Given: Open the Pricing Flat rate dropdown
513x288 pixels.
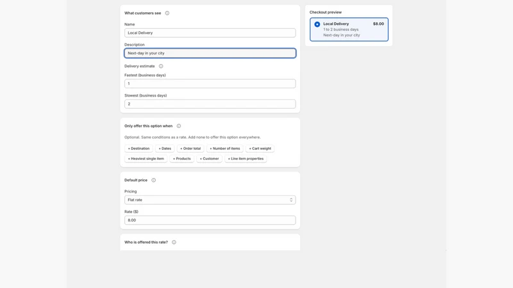Looking at the screenshot, I should pos(210,200).
